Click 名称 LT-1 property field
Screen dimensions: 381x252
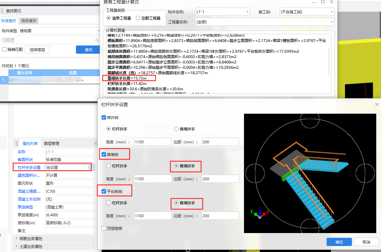(x=70, y=152)
